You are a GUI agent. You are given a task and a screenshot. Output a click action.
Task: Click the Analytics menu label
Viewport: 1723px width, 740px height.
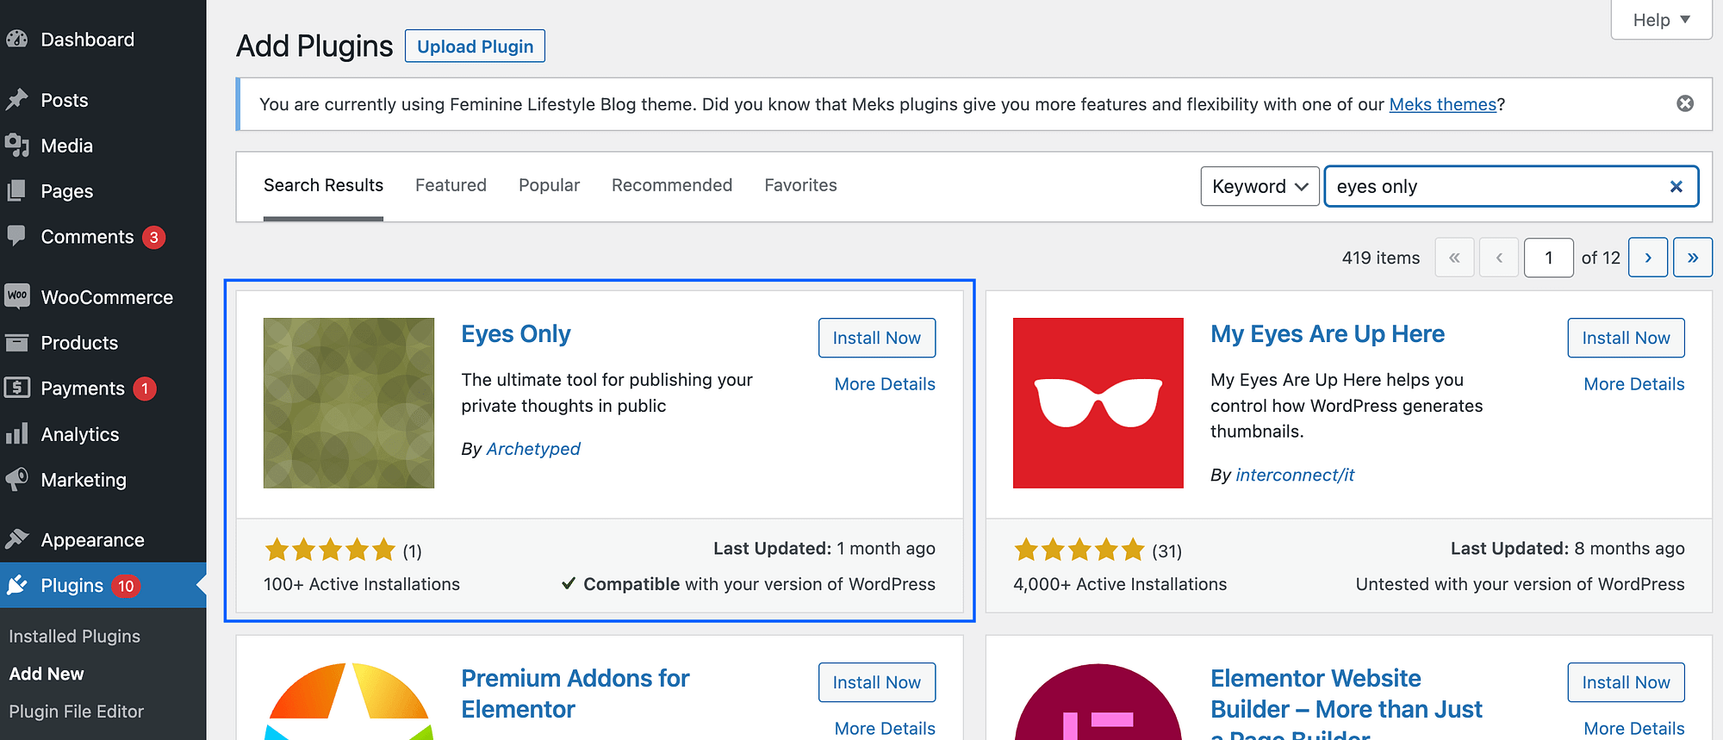click(80, 434)
